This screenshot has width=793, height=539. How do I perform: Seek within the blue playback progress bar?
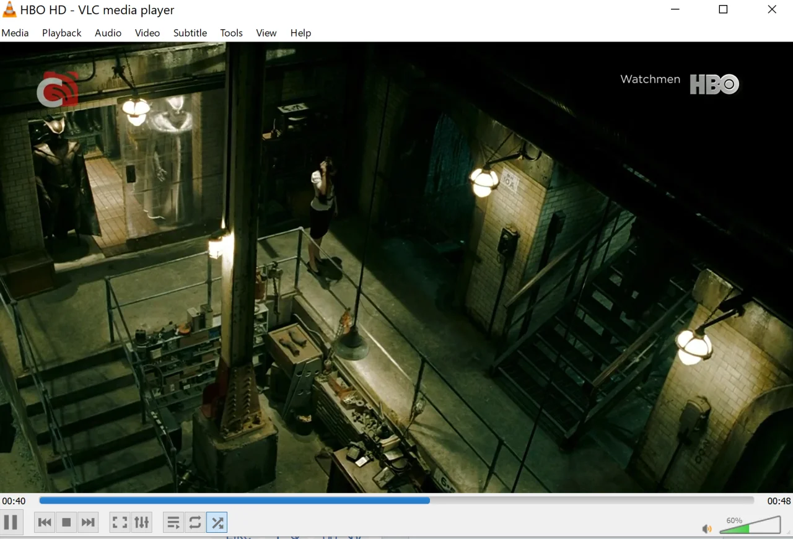[396, 501]
